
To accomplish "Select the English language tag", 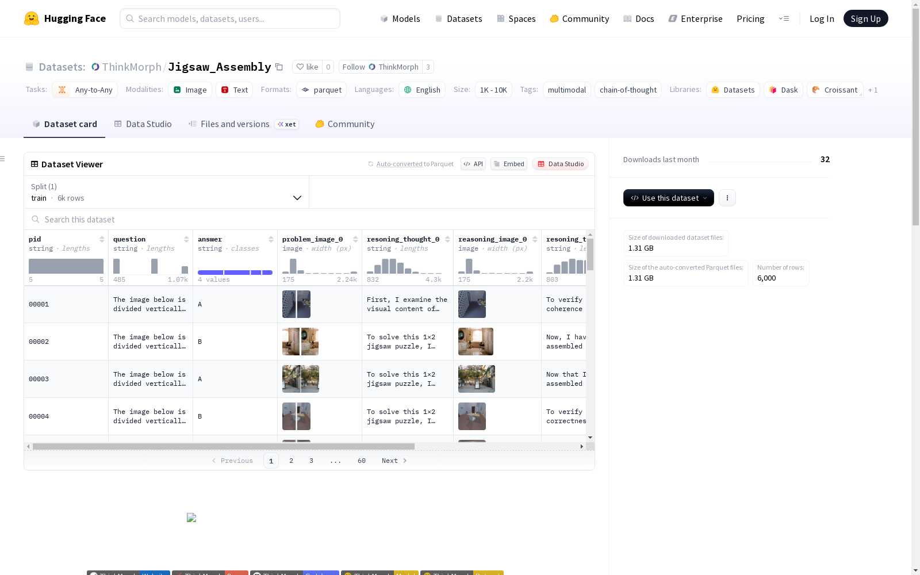I will point(422,90).
